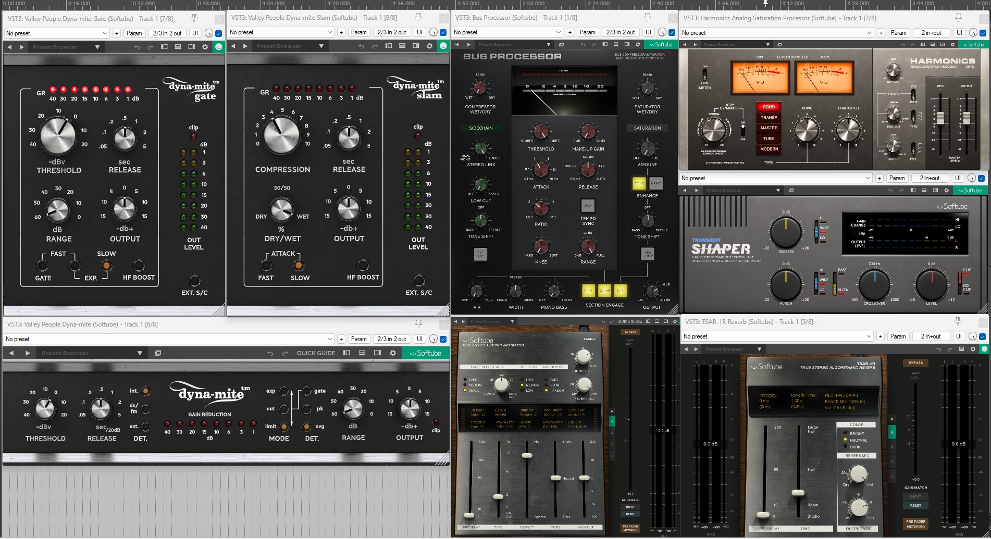Viewport: 991px width, 539px height.
Task: Click undo arrow in Dyna-mite Gate toolbar
Action: pos(137,46)
